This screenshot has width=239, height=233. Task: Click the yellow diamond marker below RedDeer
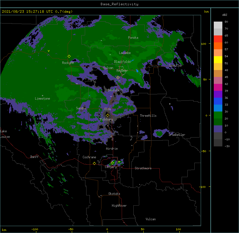[118, 78]
